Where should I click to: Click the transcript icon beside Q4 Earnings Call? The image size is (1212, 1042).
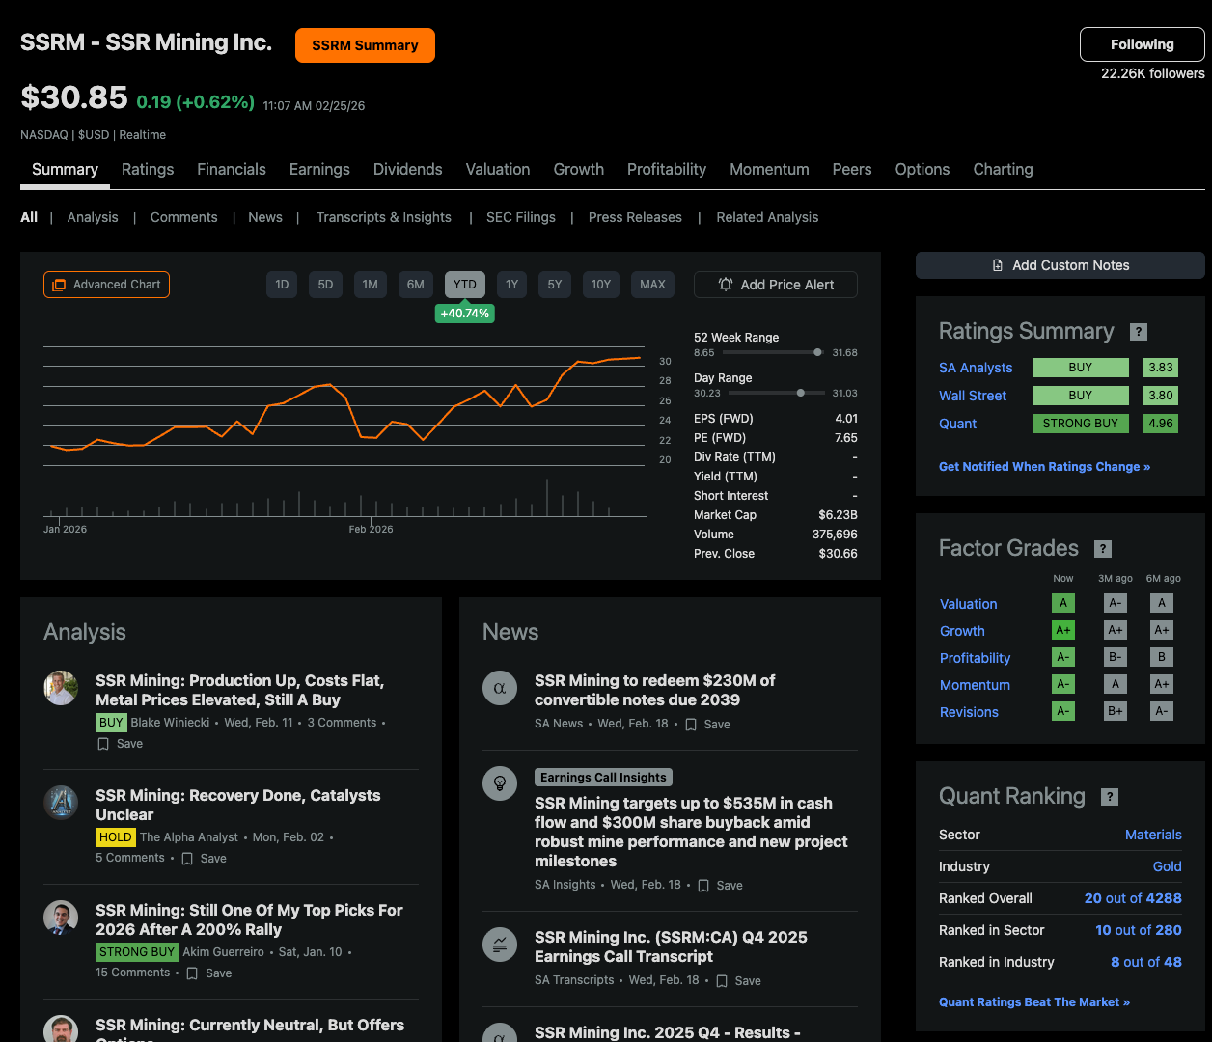tap(500, 945)
